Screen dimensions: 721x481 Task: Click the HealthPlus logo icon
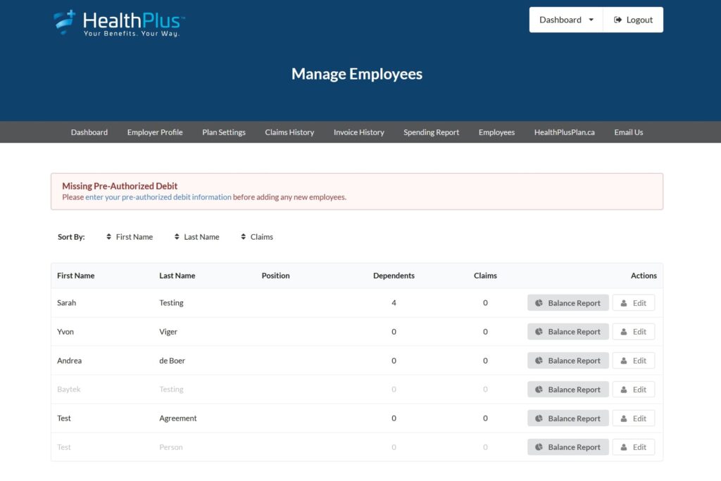(65, 22)
